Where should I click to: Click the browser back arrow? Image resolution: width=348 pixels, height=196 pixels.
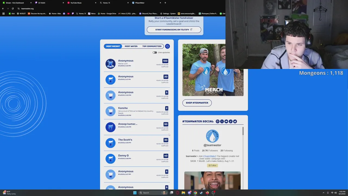pyautogui.click(x=3, y=8)
